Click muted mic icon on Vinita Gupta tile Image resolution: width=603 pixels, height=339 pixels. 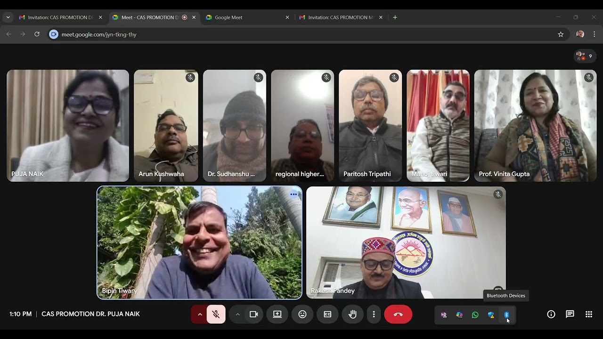tap(588, 77)
